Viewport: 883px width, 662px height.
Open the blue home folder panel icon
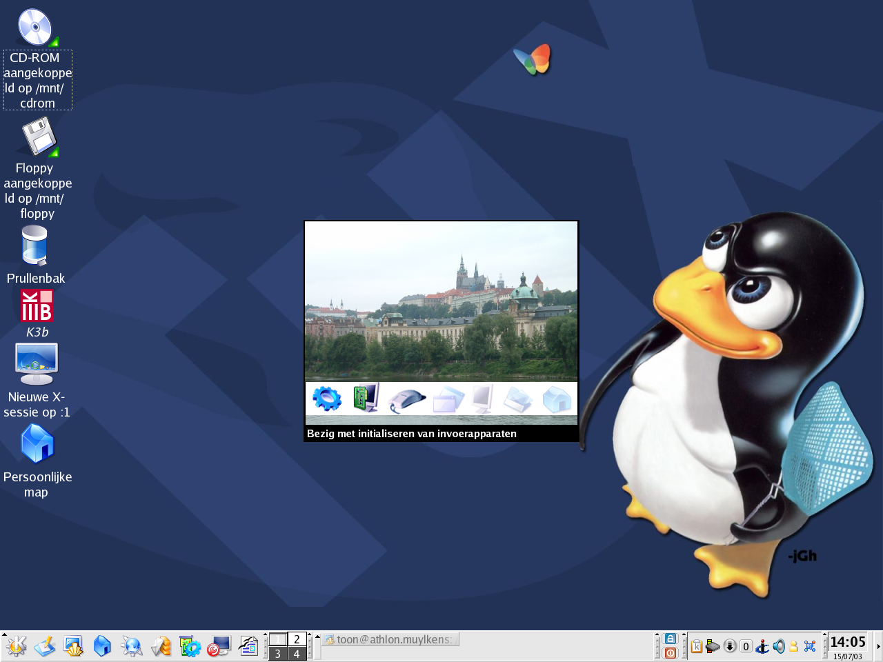pyautogui.click(x=102, y=646)
